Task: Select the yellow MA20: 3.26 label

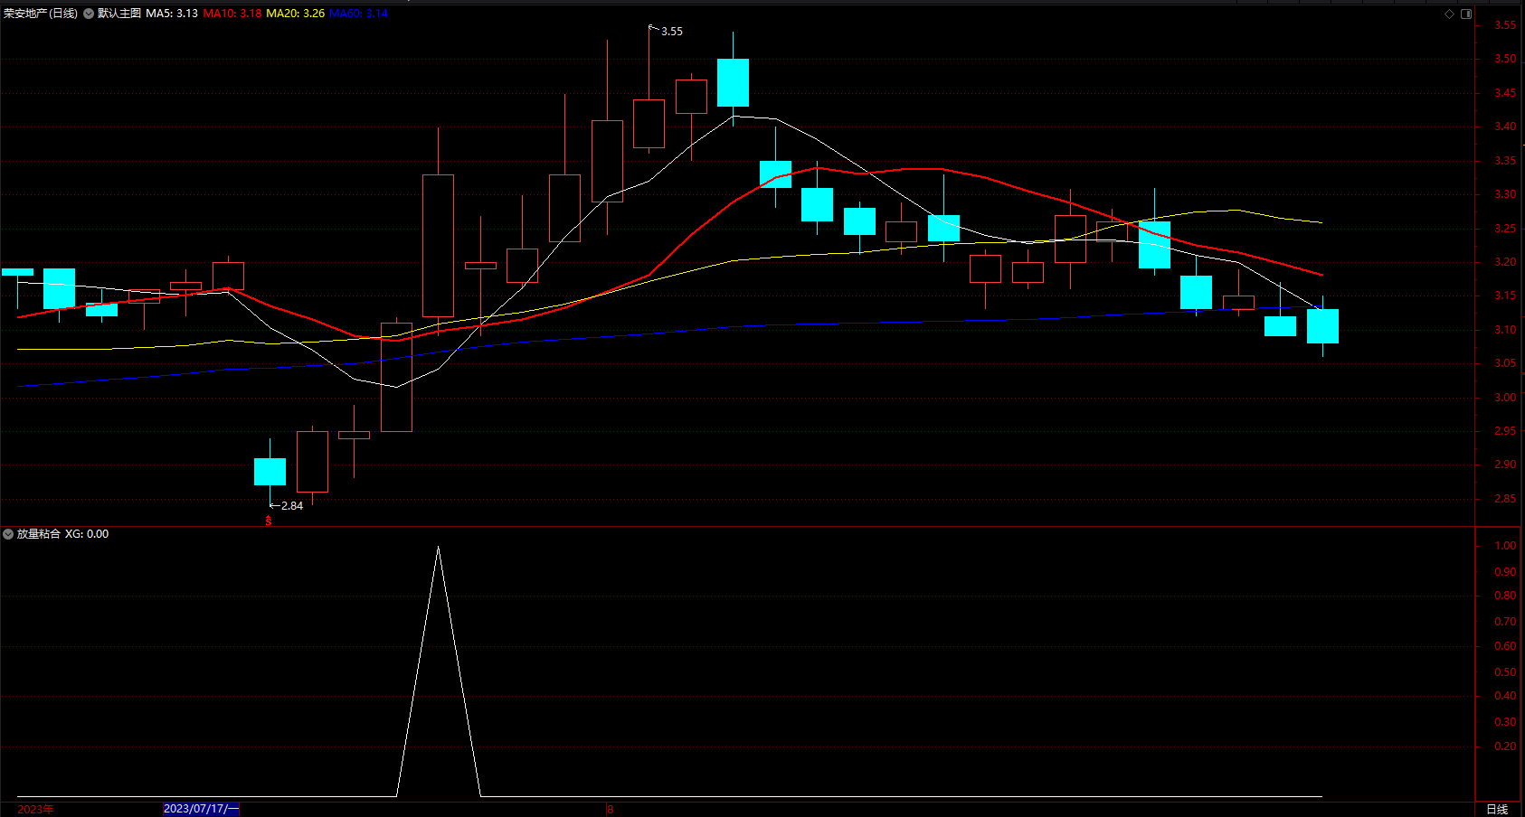Action: tap(296, 14)
